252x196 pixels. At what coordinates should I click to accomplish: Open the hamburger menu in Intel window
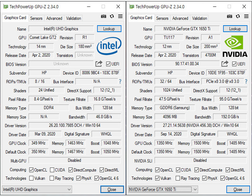click(120, 16)
